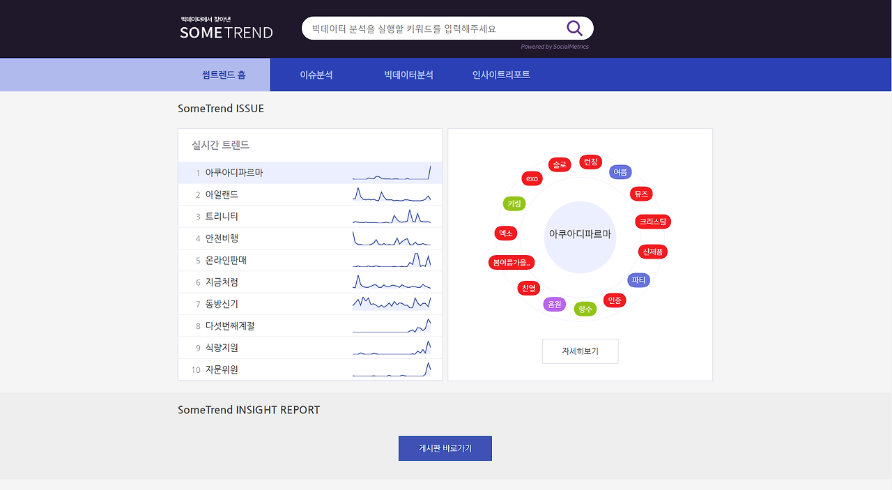The image size is (892, 490).
Task: Click the purple 음원 keyword bubble
Action: (x=554, y=305)
